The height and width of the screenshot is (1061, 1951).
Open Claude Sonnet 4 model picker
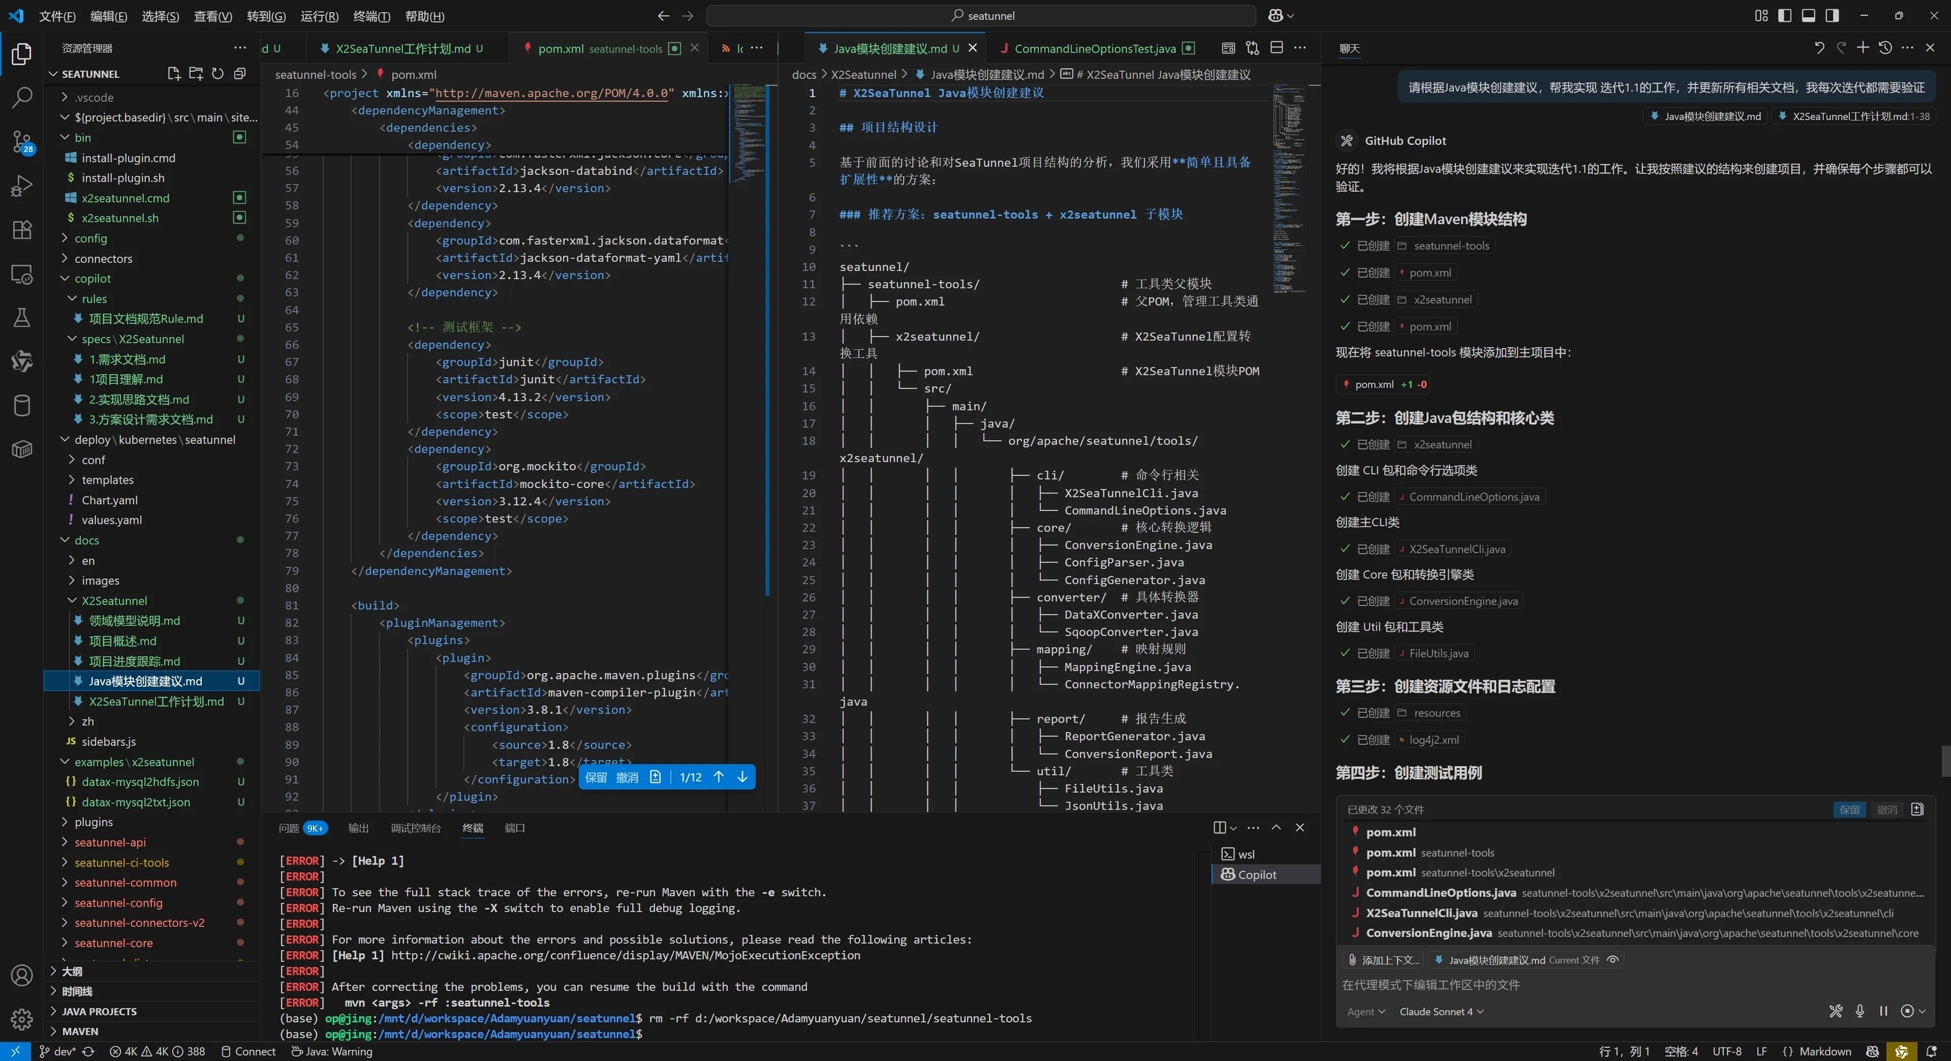pos(1440,1012)
